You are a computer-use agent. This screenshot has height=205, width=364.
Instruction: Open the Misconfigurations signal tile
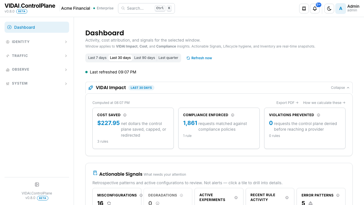pyautogui.click(x=117, y=196)
